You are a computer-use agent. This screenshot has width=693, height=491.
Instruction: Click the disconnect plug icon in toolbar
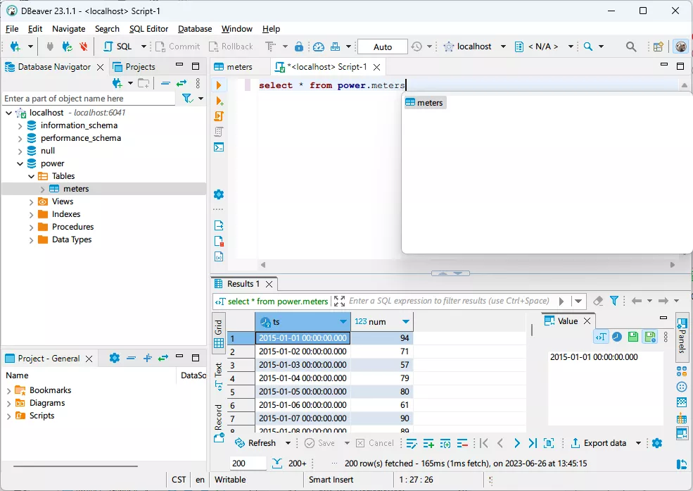pos(84,46)
